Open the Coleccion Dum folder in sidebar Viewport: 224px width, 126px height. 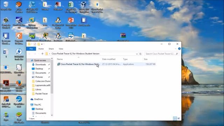coord(41,81)
